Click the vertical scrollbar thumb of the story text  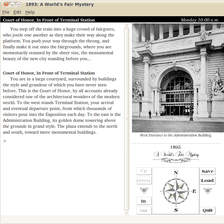point(127,119)
